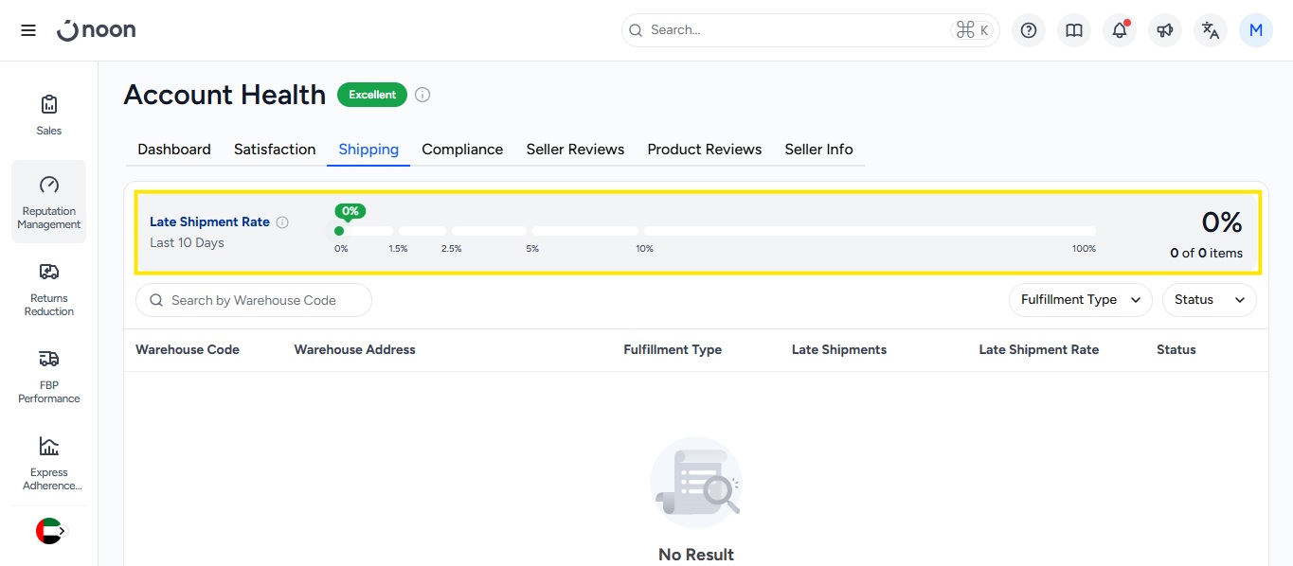Viewport: 1293px width, 566px height.
Task: Expand the Fulfillment Type dropdown
Action: click(x=1080, y=300)
